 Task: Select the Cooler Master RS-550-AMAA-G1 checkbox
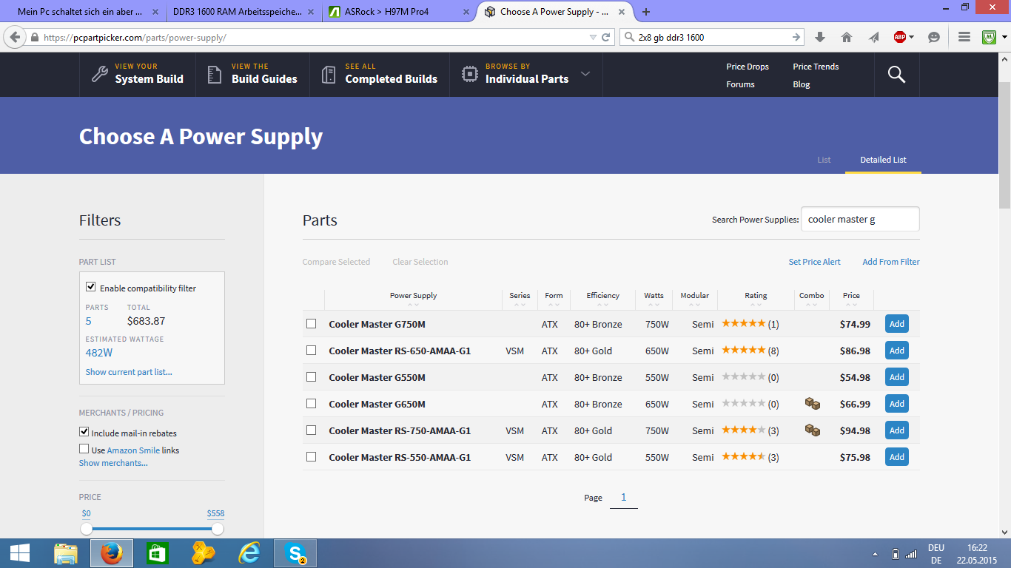click(312, 457)
